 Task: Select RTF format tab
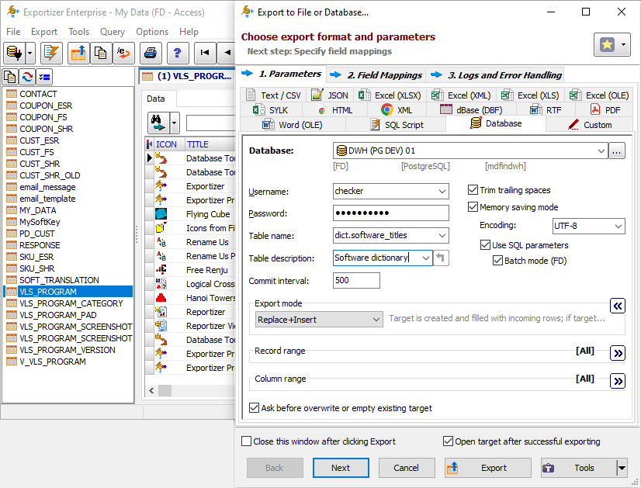click(546, 110)
